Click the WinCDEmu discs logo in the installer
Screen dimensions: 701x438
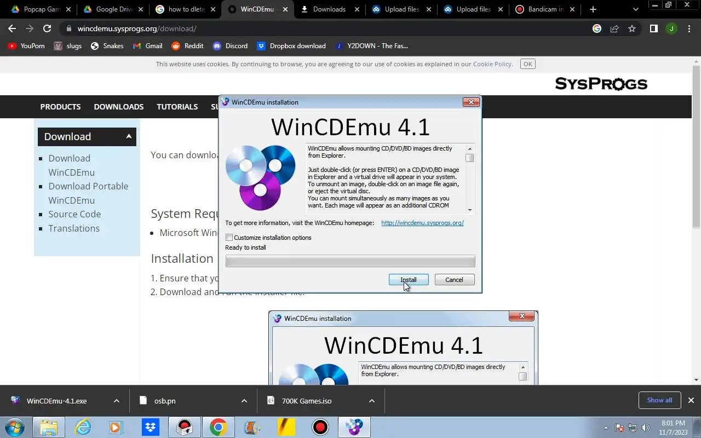pos(261,177)
